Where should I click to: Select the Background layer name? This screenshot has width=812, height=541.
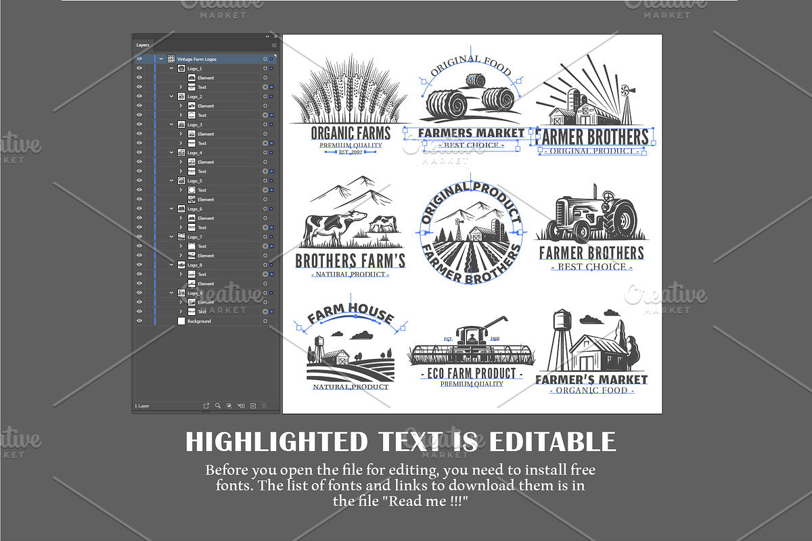click(x=199, y=321)
